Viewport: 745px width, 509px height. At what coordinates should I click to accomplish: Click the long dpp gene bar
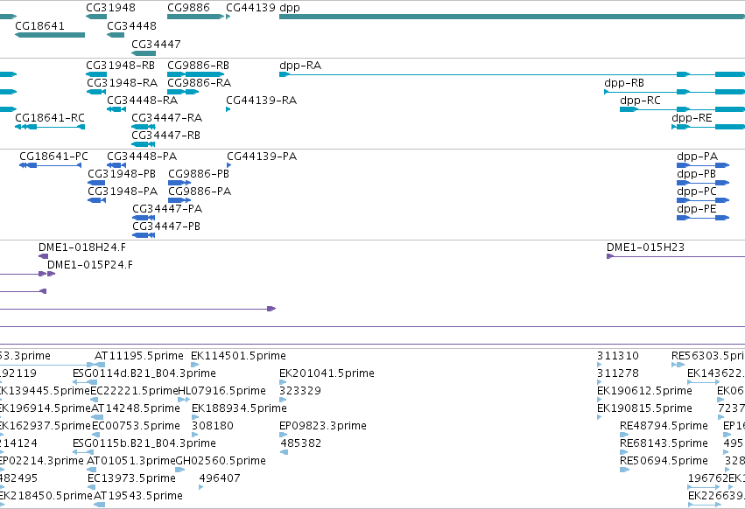coord(512,17)
